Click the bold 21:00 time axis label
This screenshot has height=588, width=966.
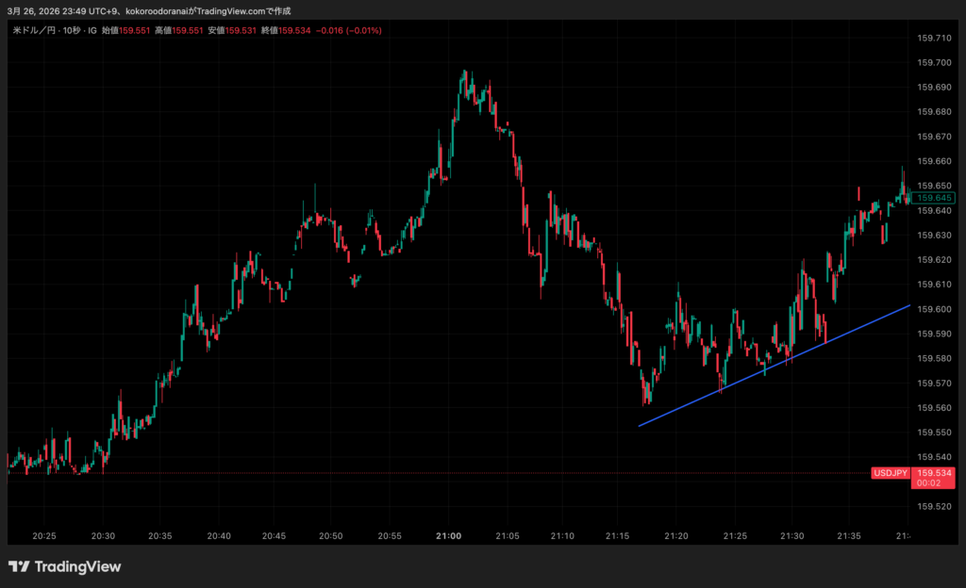point(449,535)
